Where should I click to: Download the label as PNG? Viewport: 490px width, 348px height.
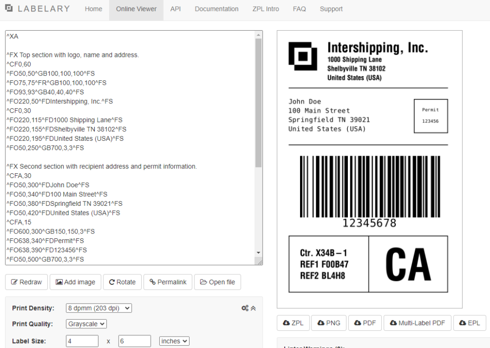(x=328, y=323)
